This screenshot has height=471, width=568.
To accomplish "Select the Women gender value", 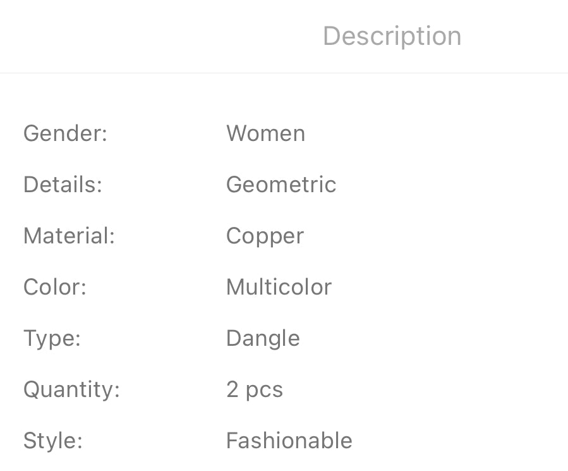I will pyautogui.click(x=265, y=133).
